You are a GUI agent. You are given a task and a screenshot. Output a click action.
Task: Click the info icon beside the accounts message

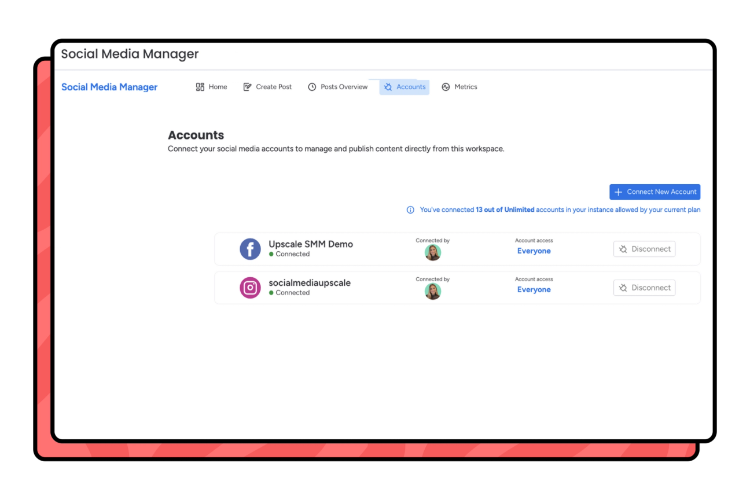(411, 209)
